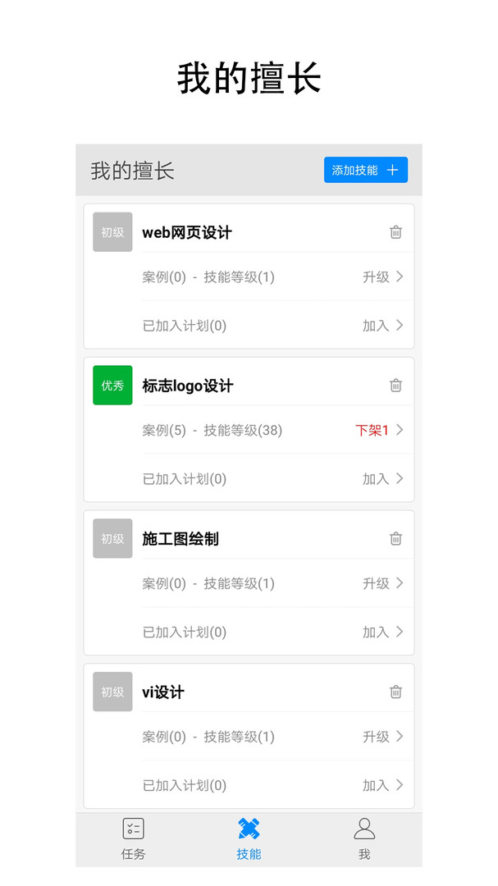
Task: Tap the trash icon beside vi设计
Action: (395, 692)
